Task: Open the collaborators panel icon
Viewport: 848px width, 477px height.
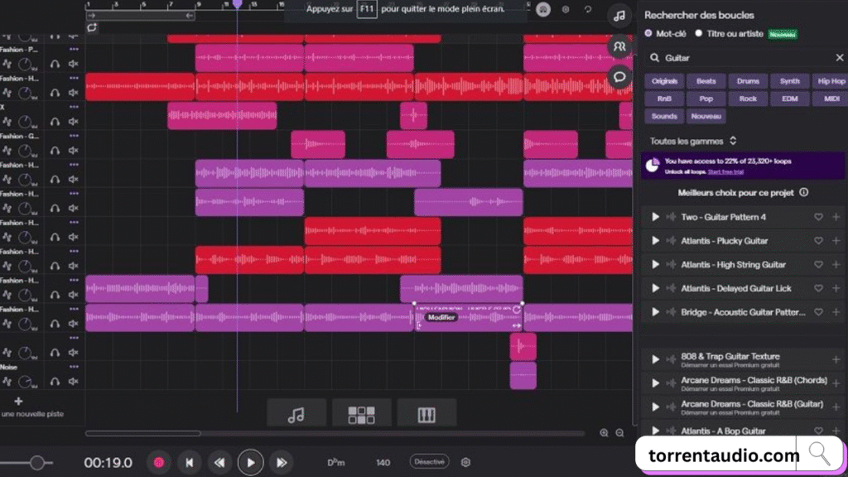Action: point(619,46)
